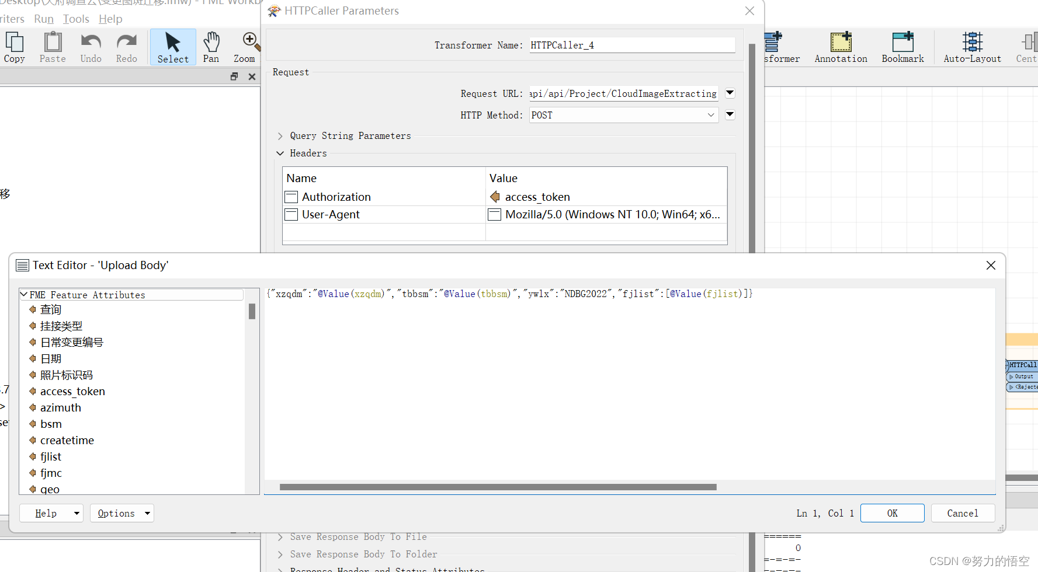Click the attribute list vertical scrollbar
Image resolution: width=1038 pixels, height=572 pixels.
252,311
